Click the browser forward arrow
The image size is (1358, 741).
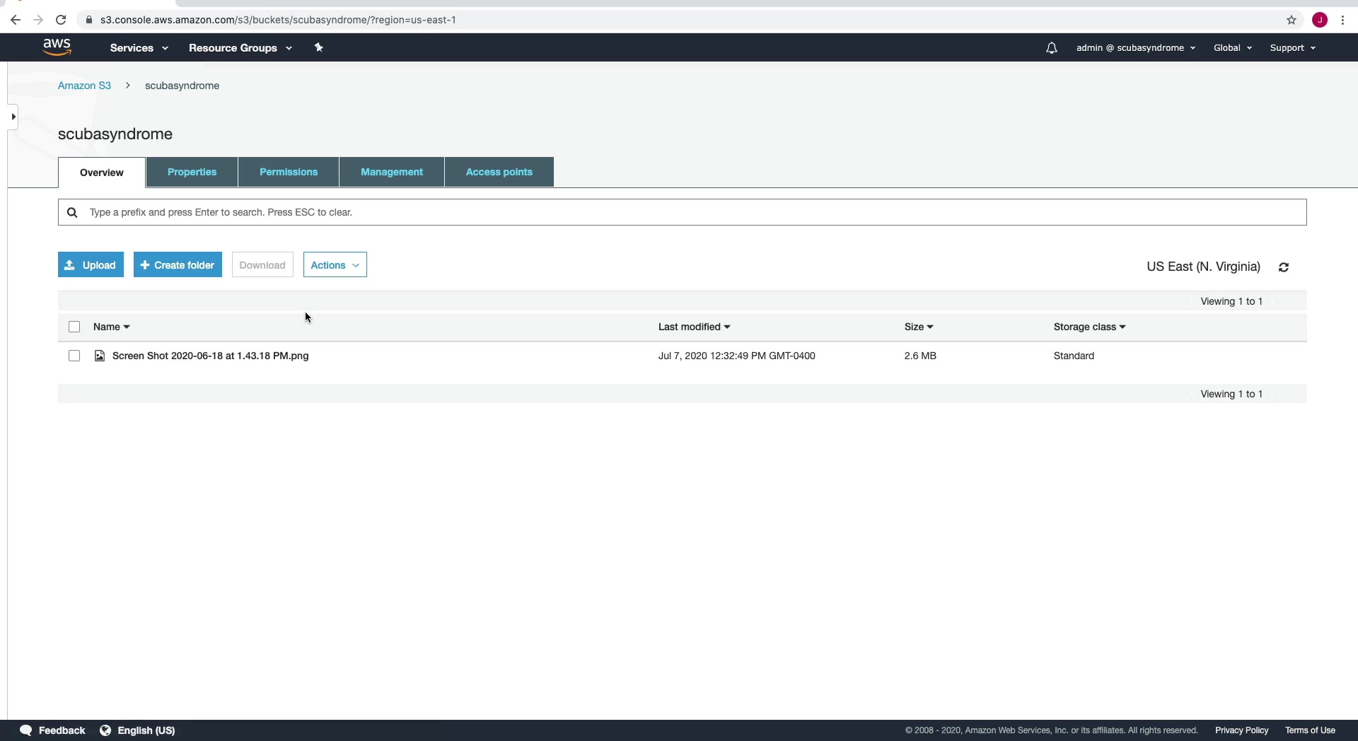(x=38, y=20)
